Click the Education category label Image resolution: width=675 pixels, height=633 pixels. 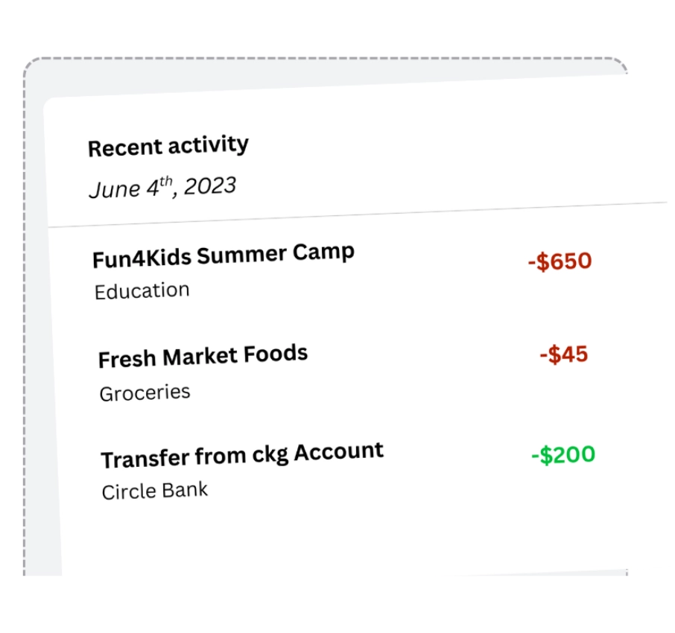coord(142,290)
